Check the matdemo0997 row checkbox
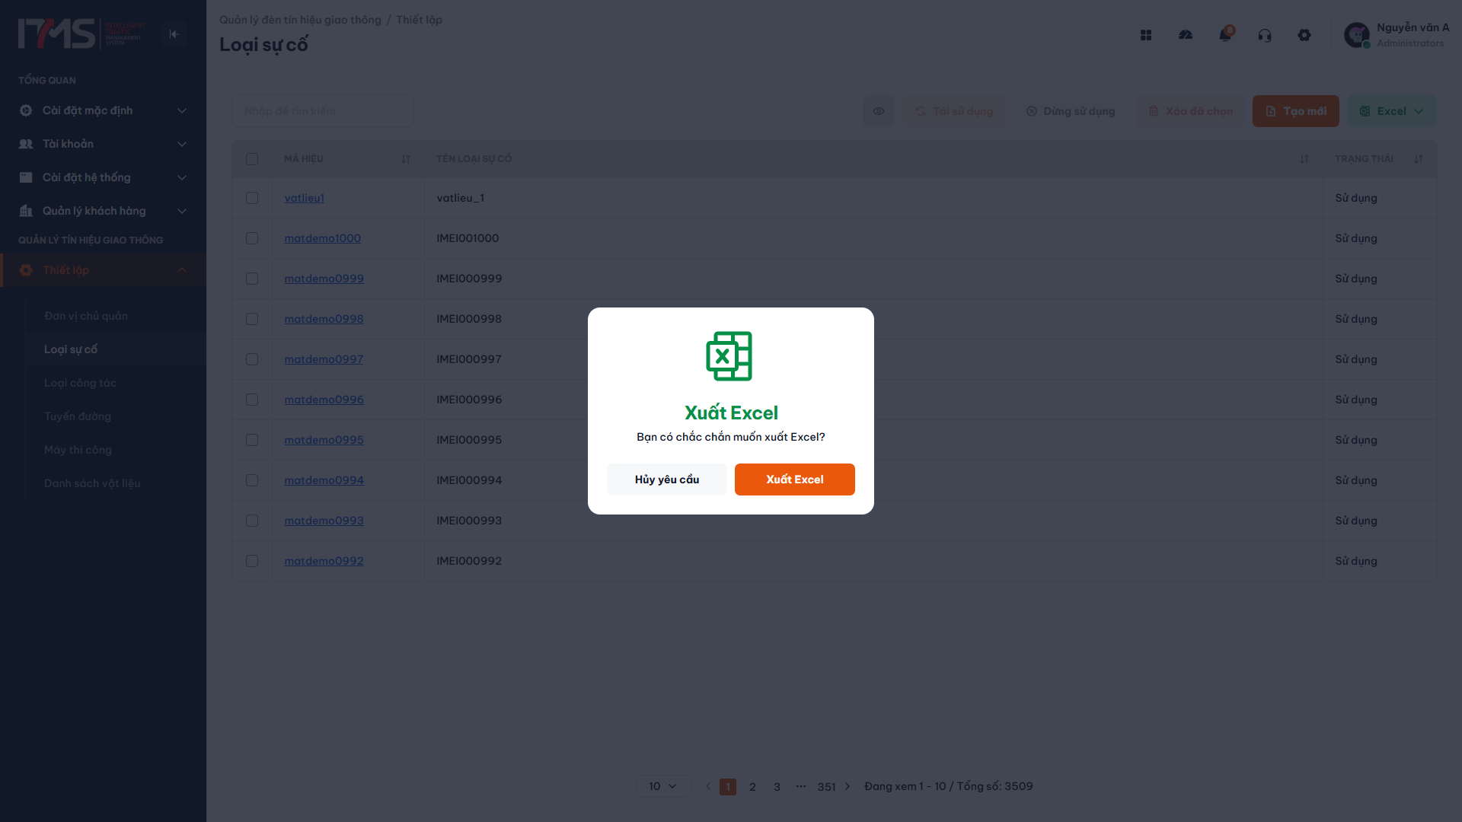 [252, 359]
